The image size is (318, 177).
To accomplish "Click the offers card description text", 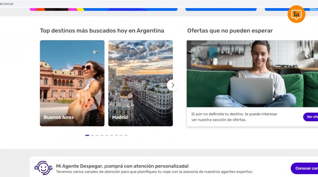I will 234,117.
